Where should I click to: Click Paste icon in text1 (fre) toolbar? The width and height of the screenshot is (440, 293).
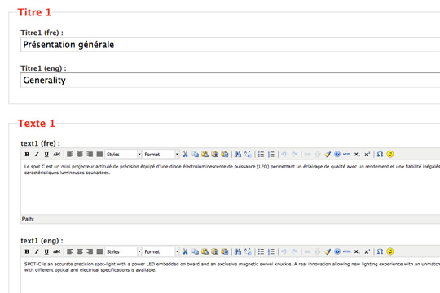(x=205, y=154)
